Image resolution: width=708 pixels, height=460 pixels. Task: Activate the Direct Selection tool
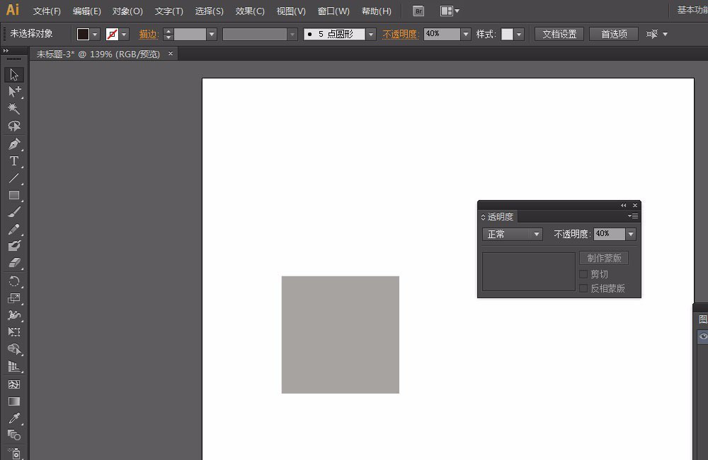[13, 92]
